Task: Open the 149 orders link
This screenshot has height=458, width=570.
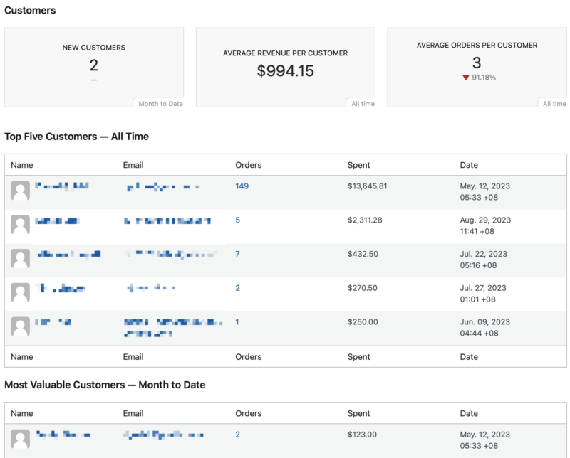Action: [242, 186]
